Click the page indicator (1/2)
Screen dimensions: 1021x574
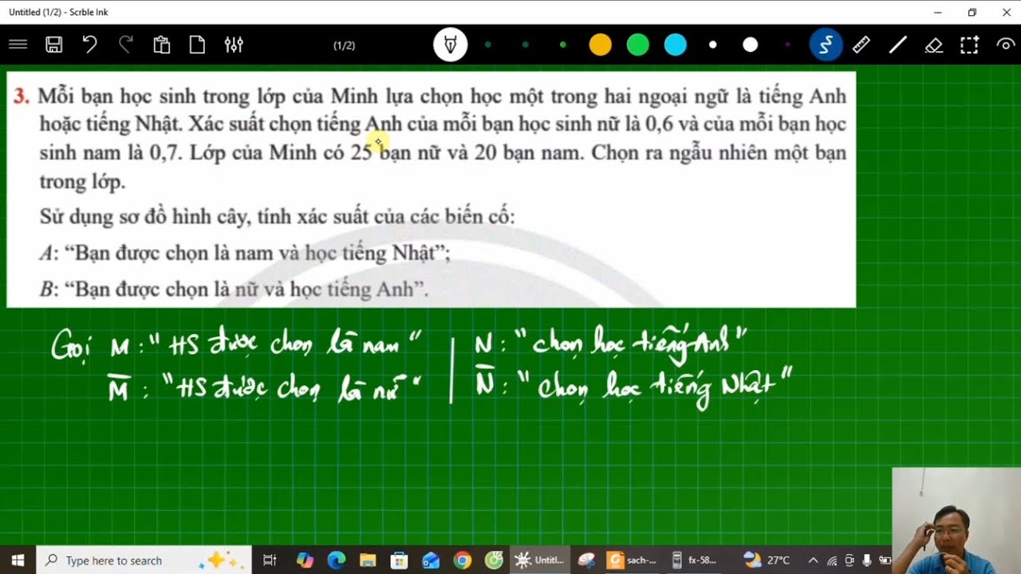pos(344,45)
